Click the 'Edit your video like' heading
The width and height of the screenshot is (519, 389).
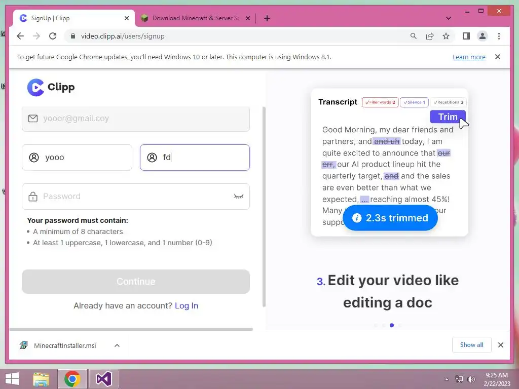393,281
